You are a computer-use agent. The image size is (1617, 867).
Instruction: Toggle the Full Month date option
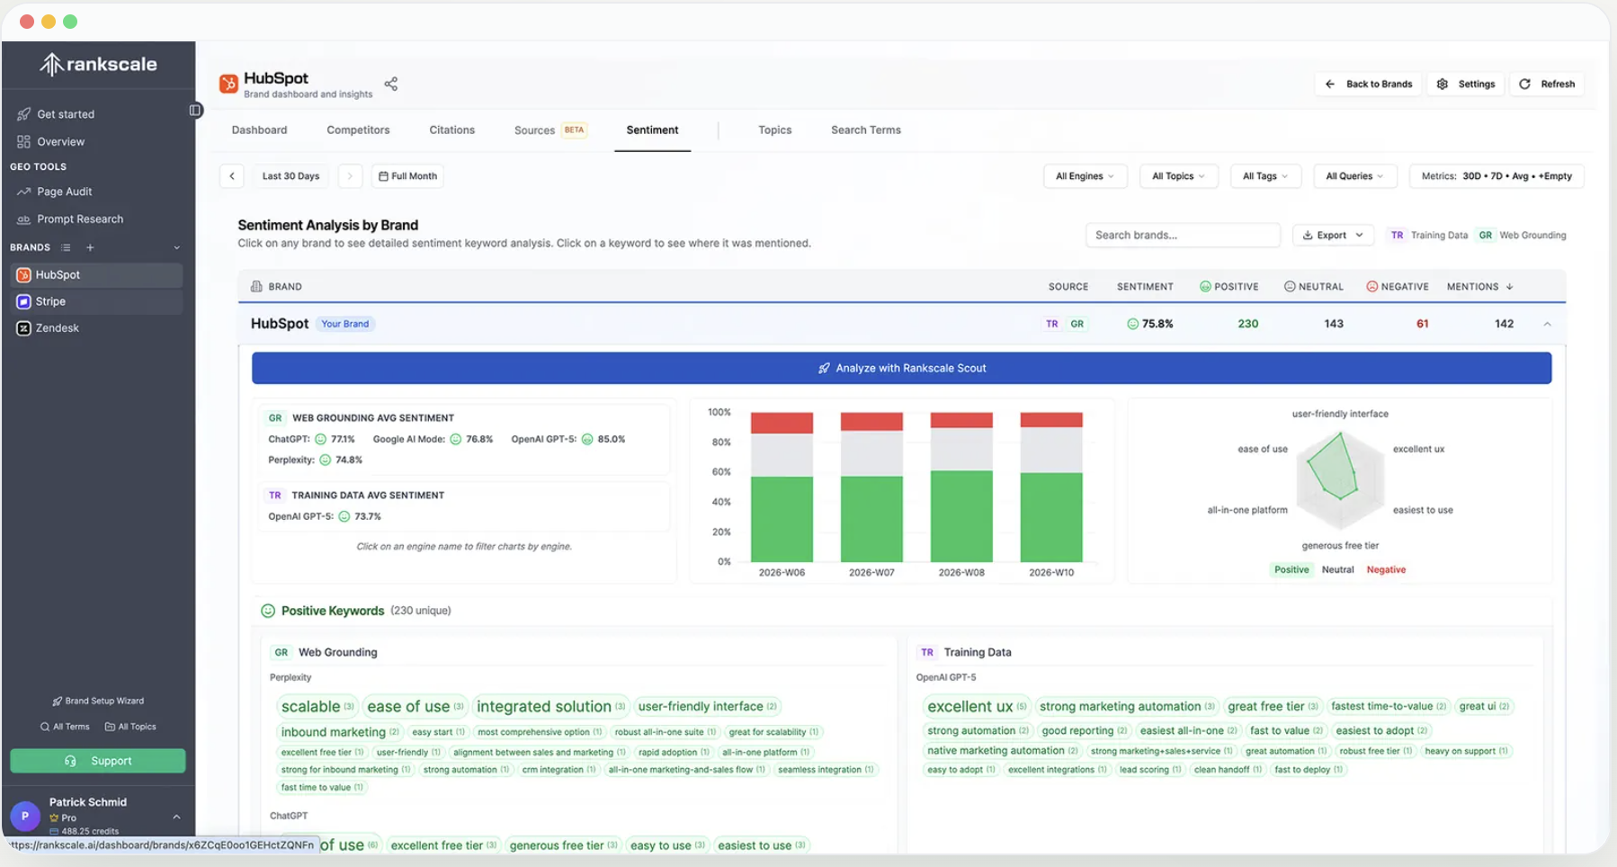tap(407, 176)
